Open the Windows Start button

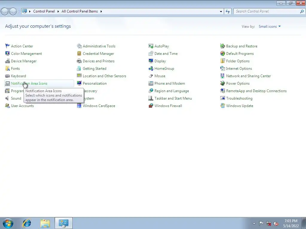[8, 223]
